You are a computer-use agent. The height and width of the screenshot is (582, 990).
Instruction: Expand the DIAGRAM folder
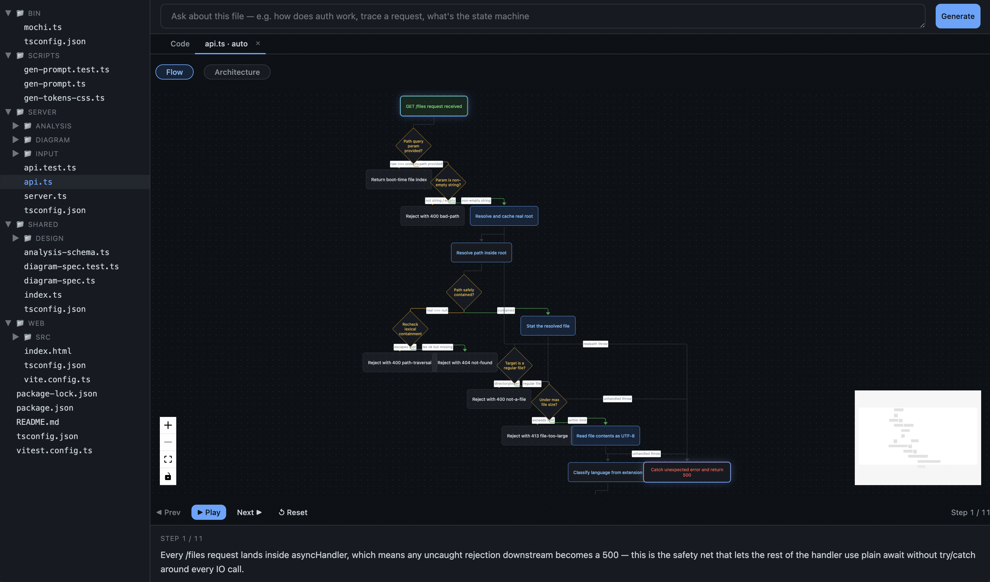(x=16, y=140)
